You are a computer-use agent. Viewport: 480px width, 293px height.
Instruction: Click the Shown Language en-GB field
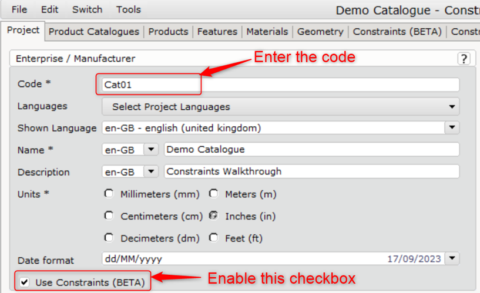pos(273,127)
